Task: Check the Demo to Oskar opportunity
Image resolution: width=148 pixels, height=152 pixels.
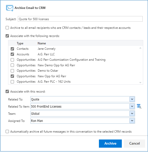Action: click(x=12, y=71)
